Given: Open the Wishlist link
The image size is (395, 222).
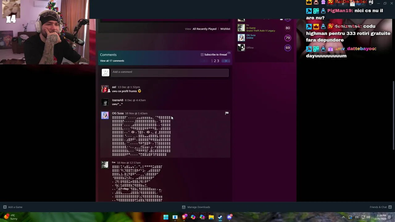Looking at the screenshot, I should coord(225,29).
